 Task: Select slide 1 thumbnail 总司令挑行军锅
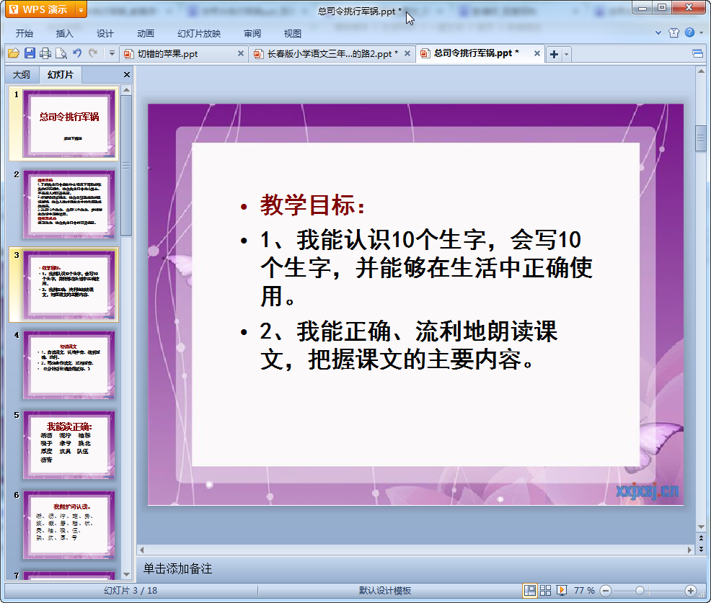[69, 124]
